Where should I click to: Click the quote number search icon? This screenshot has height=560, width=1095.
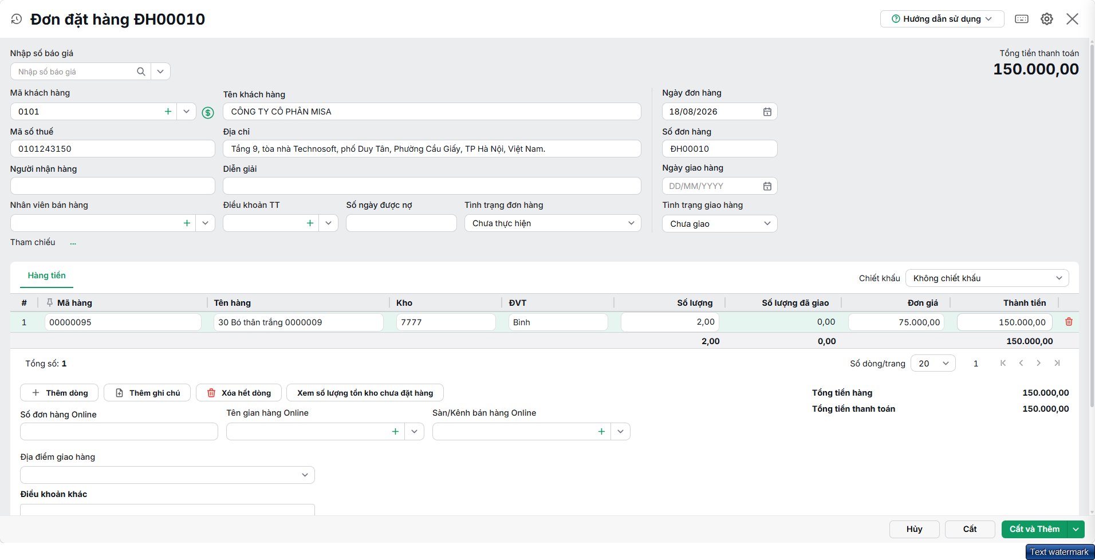click(141, 72)
